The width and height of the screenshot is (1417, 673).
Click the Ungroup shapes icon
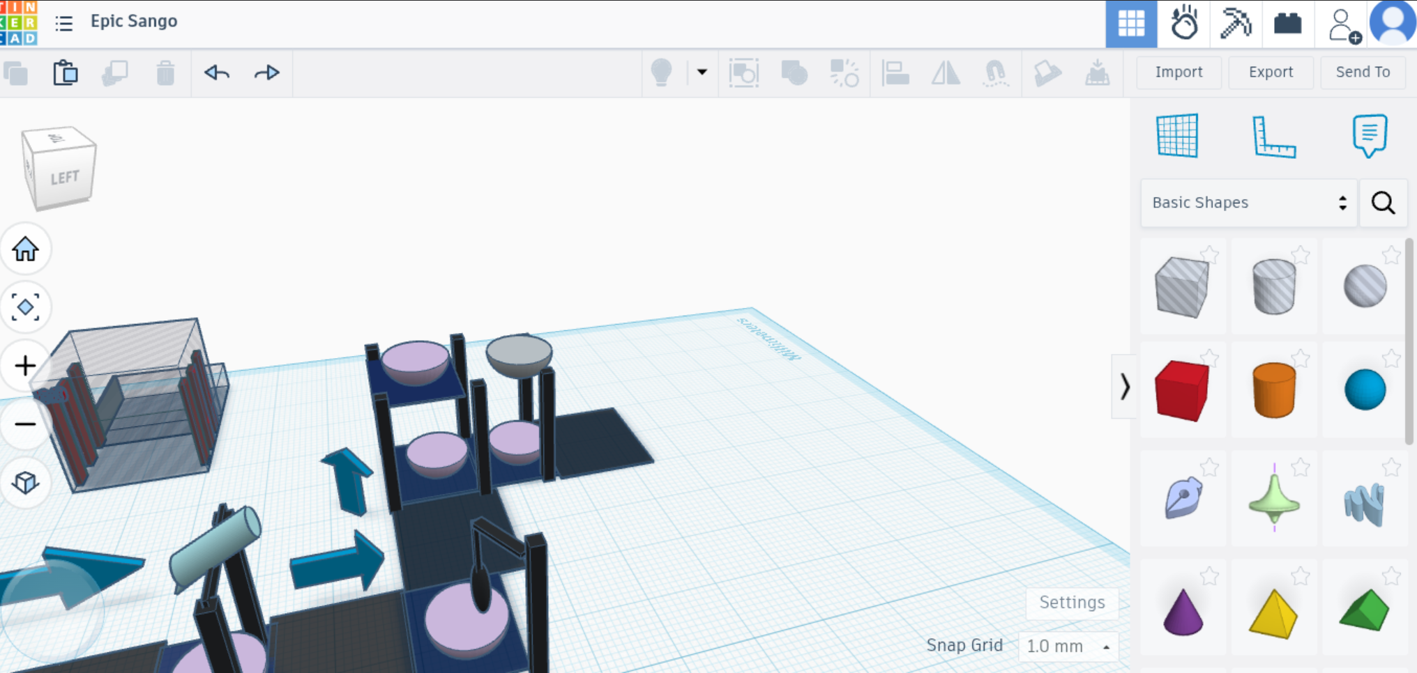tap(844, 72)
